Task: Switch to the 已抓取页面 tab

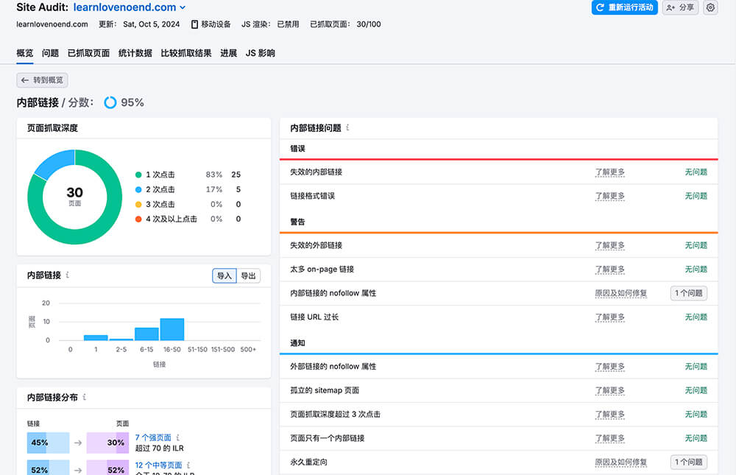Action: [89, 53]
